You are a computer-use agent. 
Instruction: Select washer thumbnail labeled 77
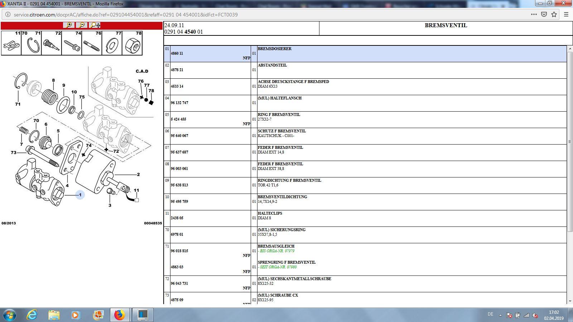pos(112,43)
